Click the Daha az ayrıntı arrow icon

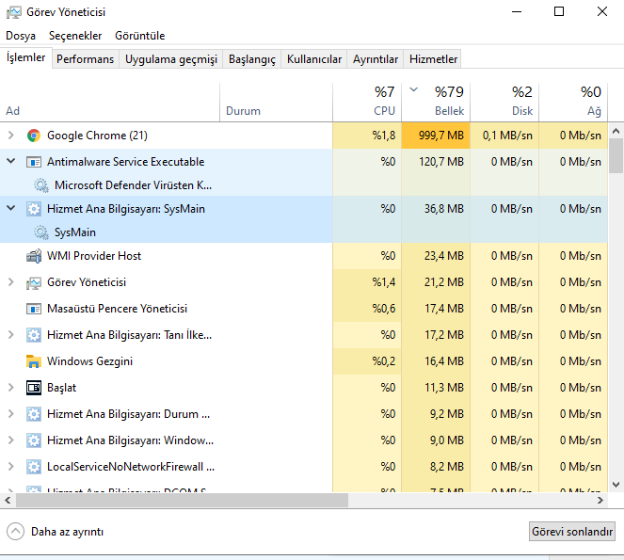point(15,532)
